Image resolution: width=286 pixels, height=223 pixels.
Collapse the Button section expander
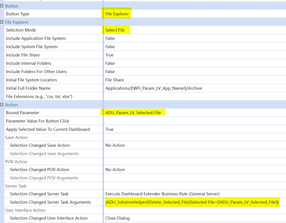click(x=2, y=6)
